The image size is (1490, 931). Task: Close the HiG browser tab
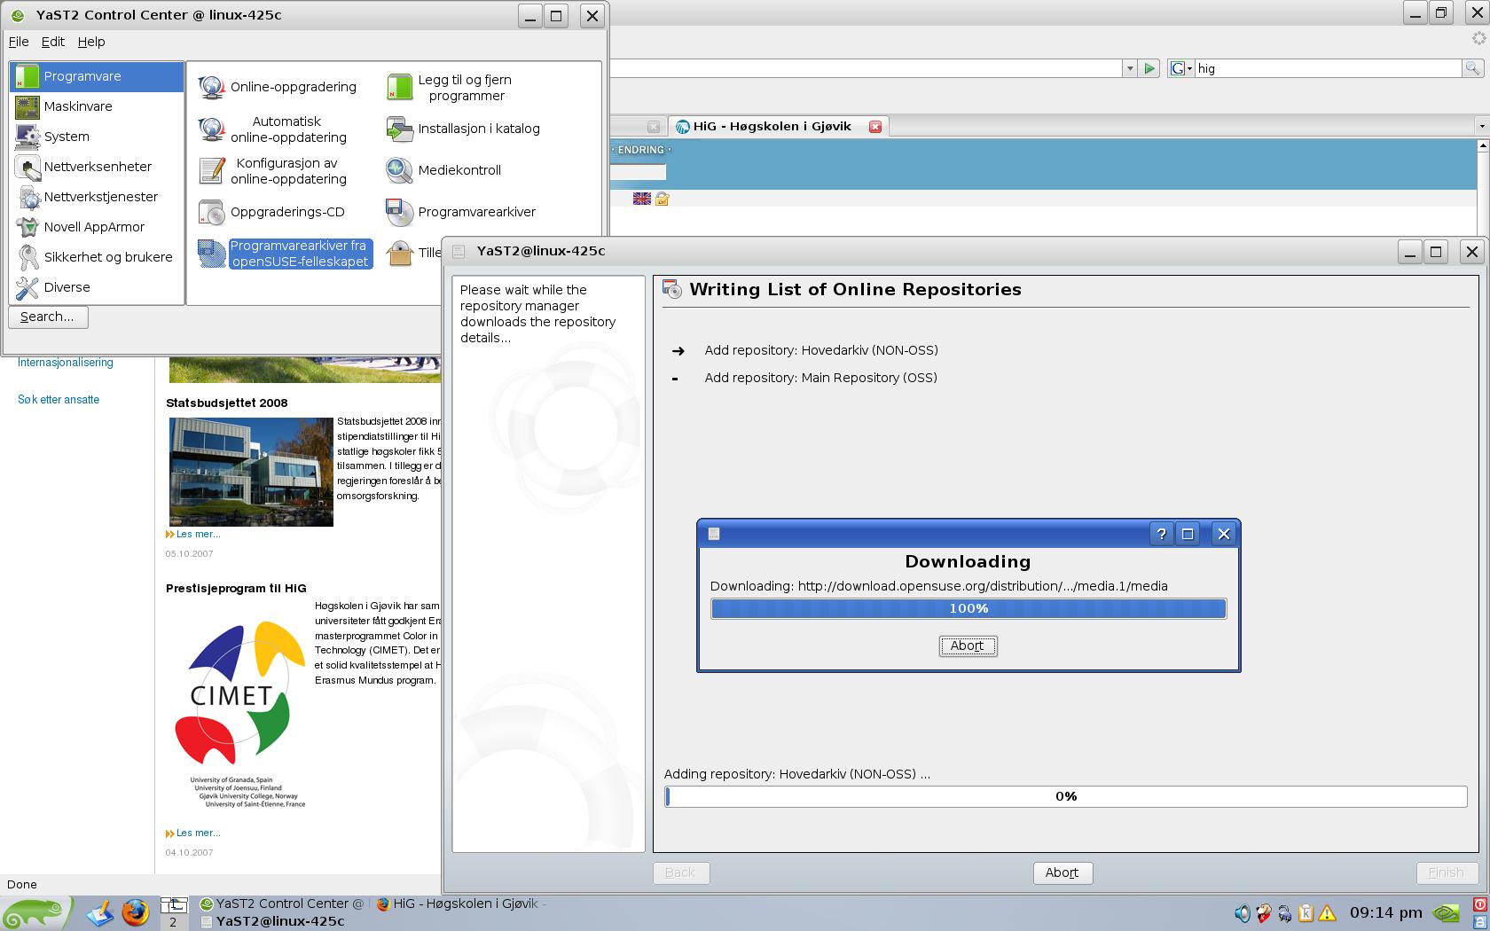pyautogui.click(x=875, y=127)
